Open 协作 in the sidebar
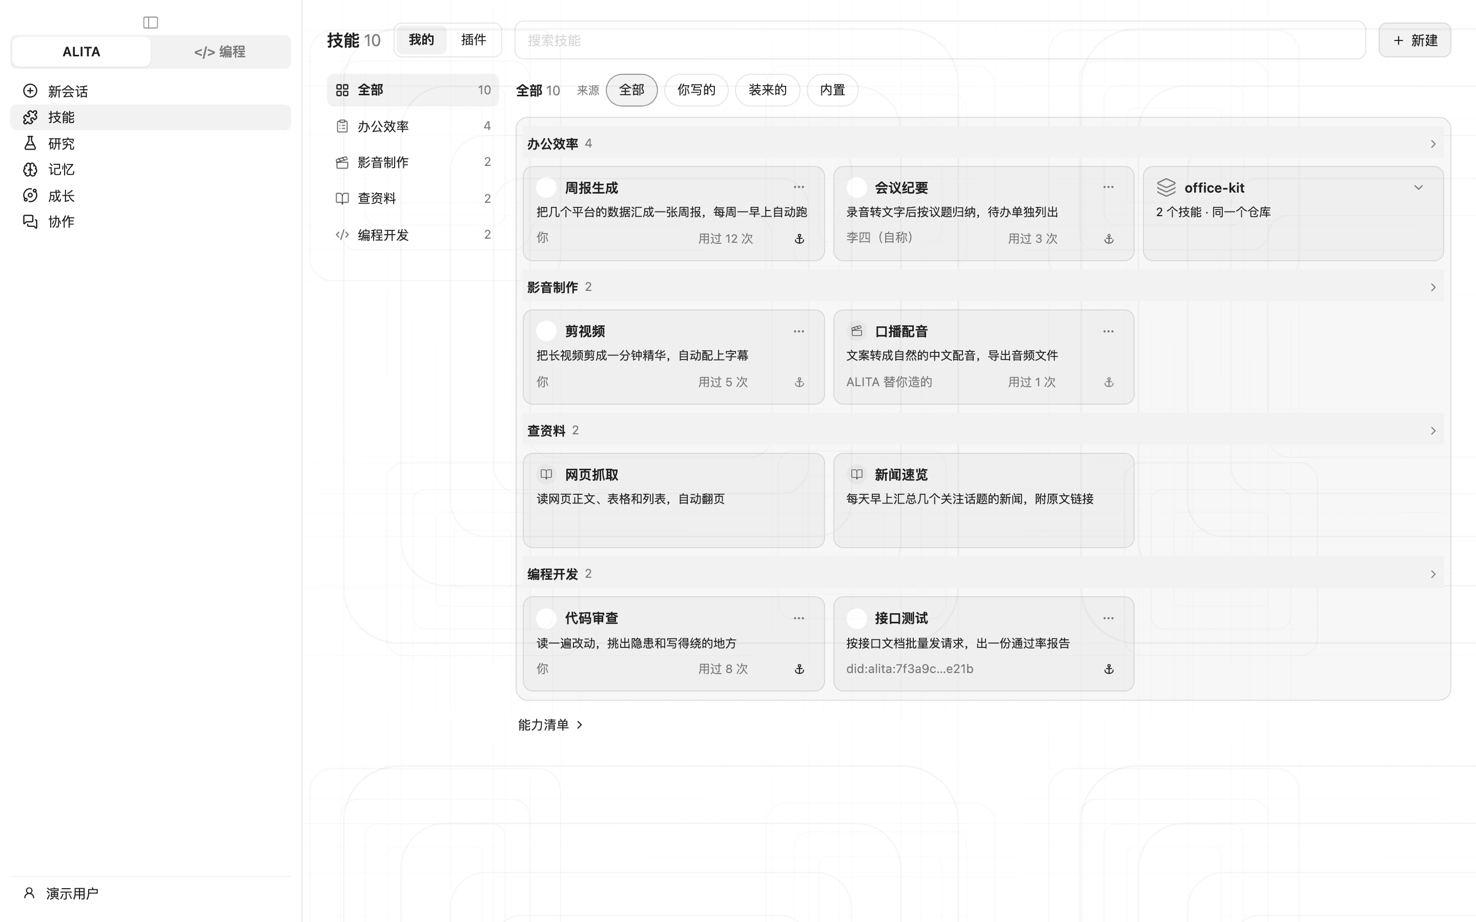This screenshot has width=1476, height=922. point(151,221)
